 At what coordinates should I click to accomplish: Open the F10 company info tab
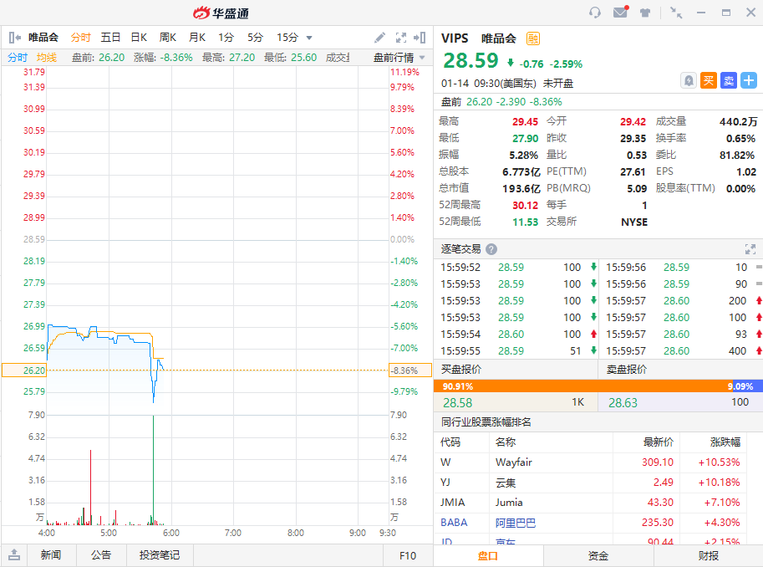point(408,556)
